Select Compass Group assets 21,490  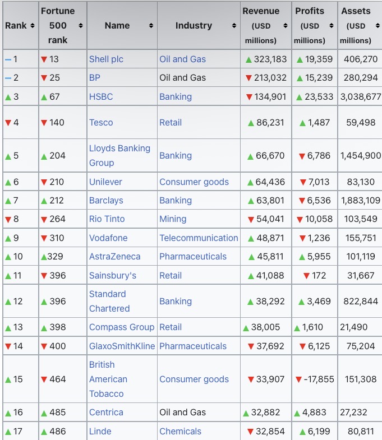tap(353, 327)
